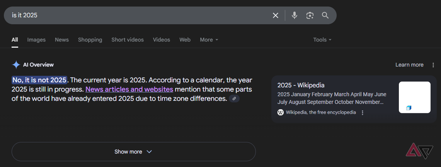Open Google Lens image search icon
The height and width of the screenshot is (167, 441).
click(x=310, y=15)
